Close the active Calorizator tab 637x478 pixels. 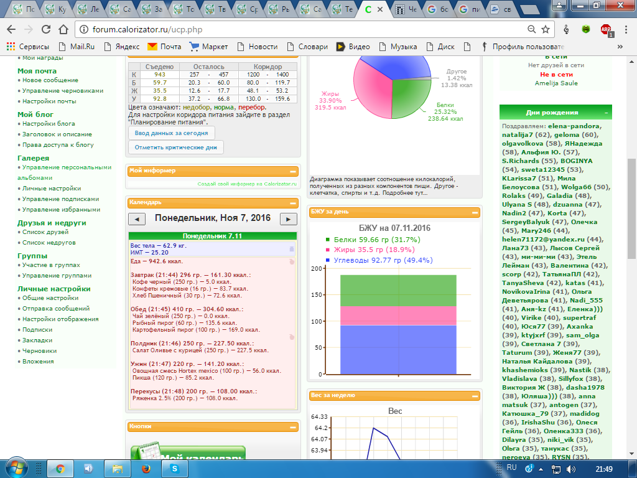pyautogui.click(x=380, y=9)
